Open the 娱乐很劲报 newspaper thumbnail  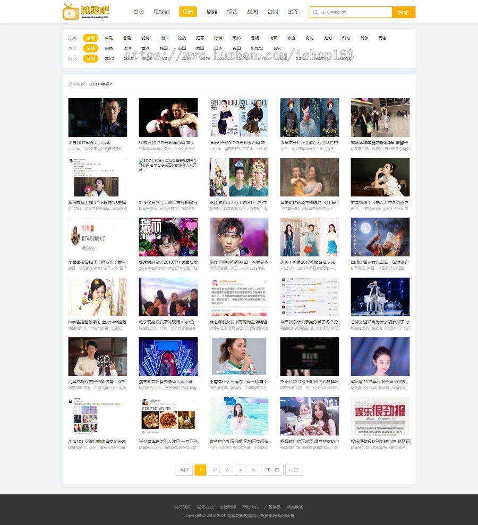pyautogui.click(x=380, y=416)
